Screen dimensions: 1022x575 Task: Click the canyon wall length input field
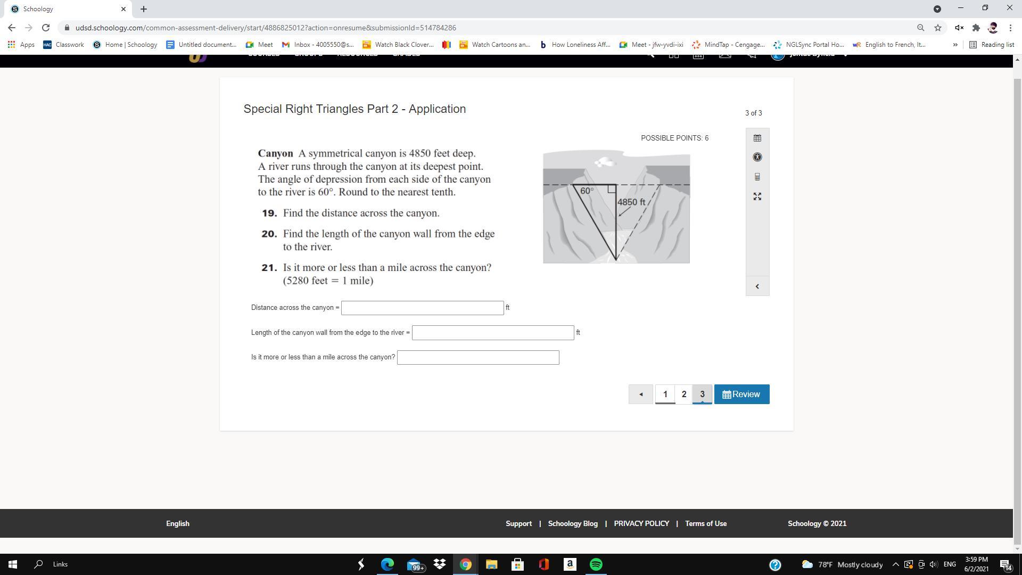pyautogui.click(x=493, y=333)
